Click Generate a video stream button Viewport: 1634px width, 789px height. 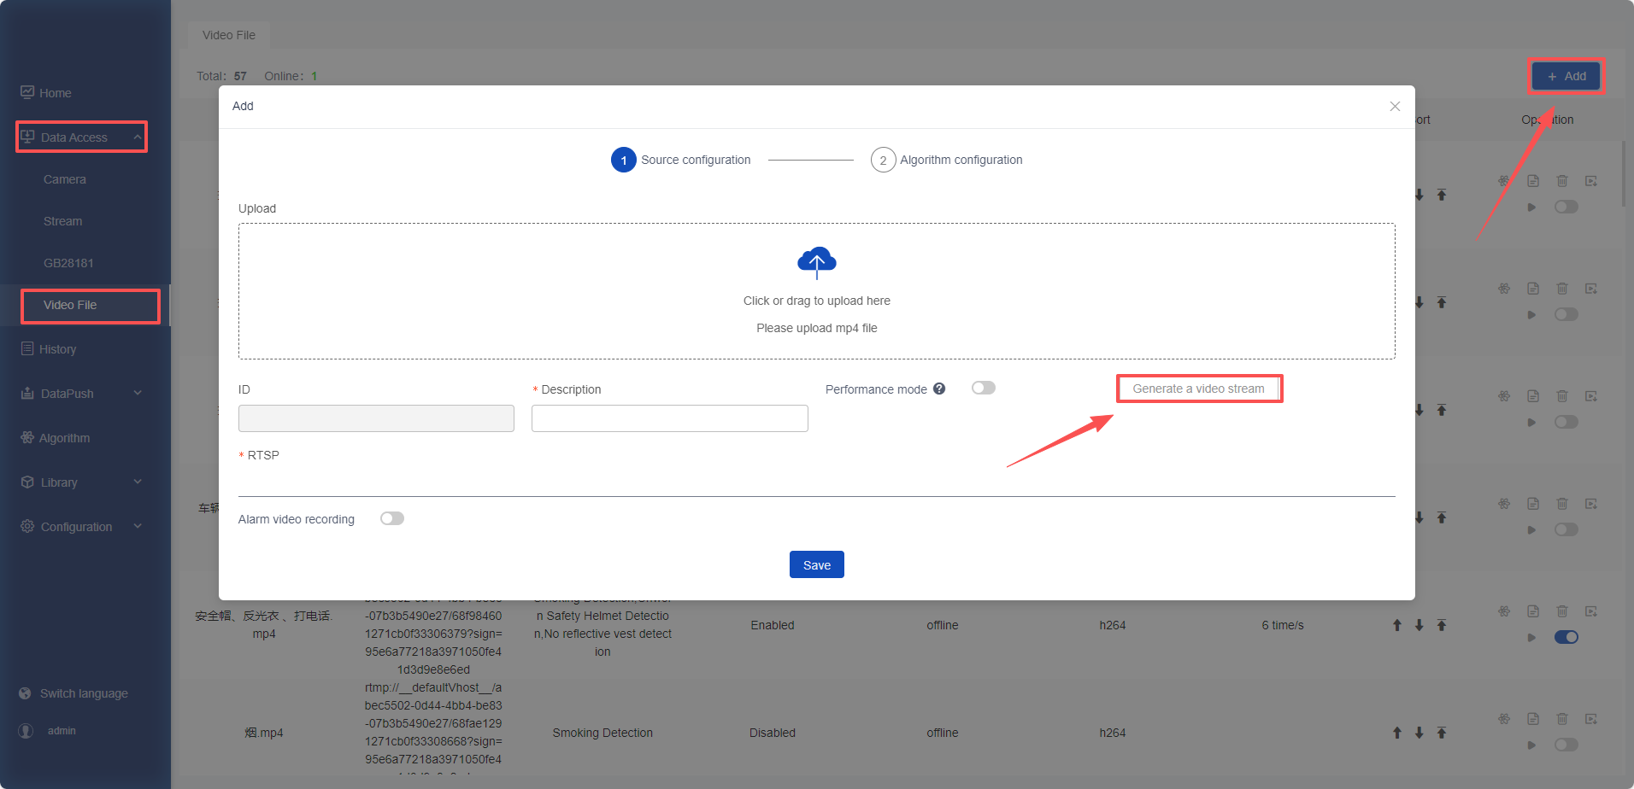1198,389
